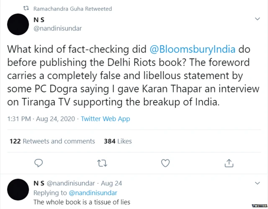268x209 pixels.
Task: Open the @nandinisundar handle under N S
Action: point(57,28)
